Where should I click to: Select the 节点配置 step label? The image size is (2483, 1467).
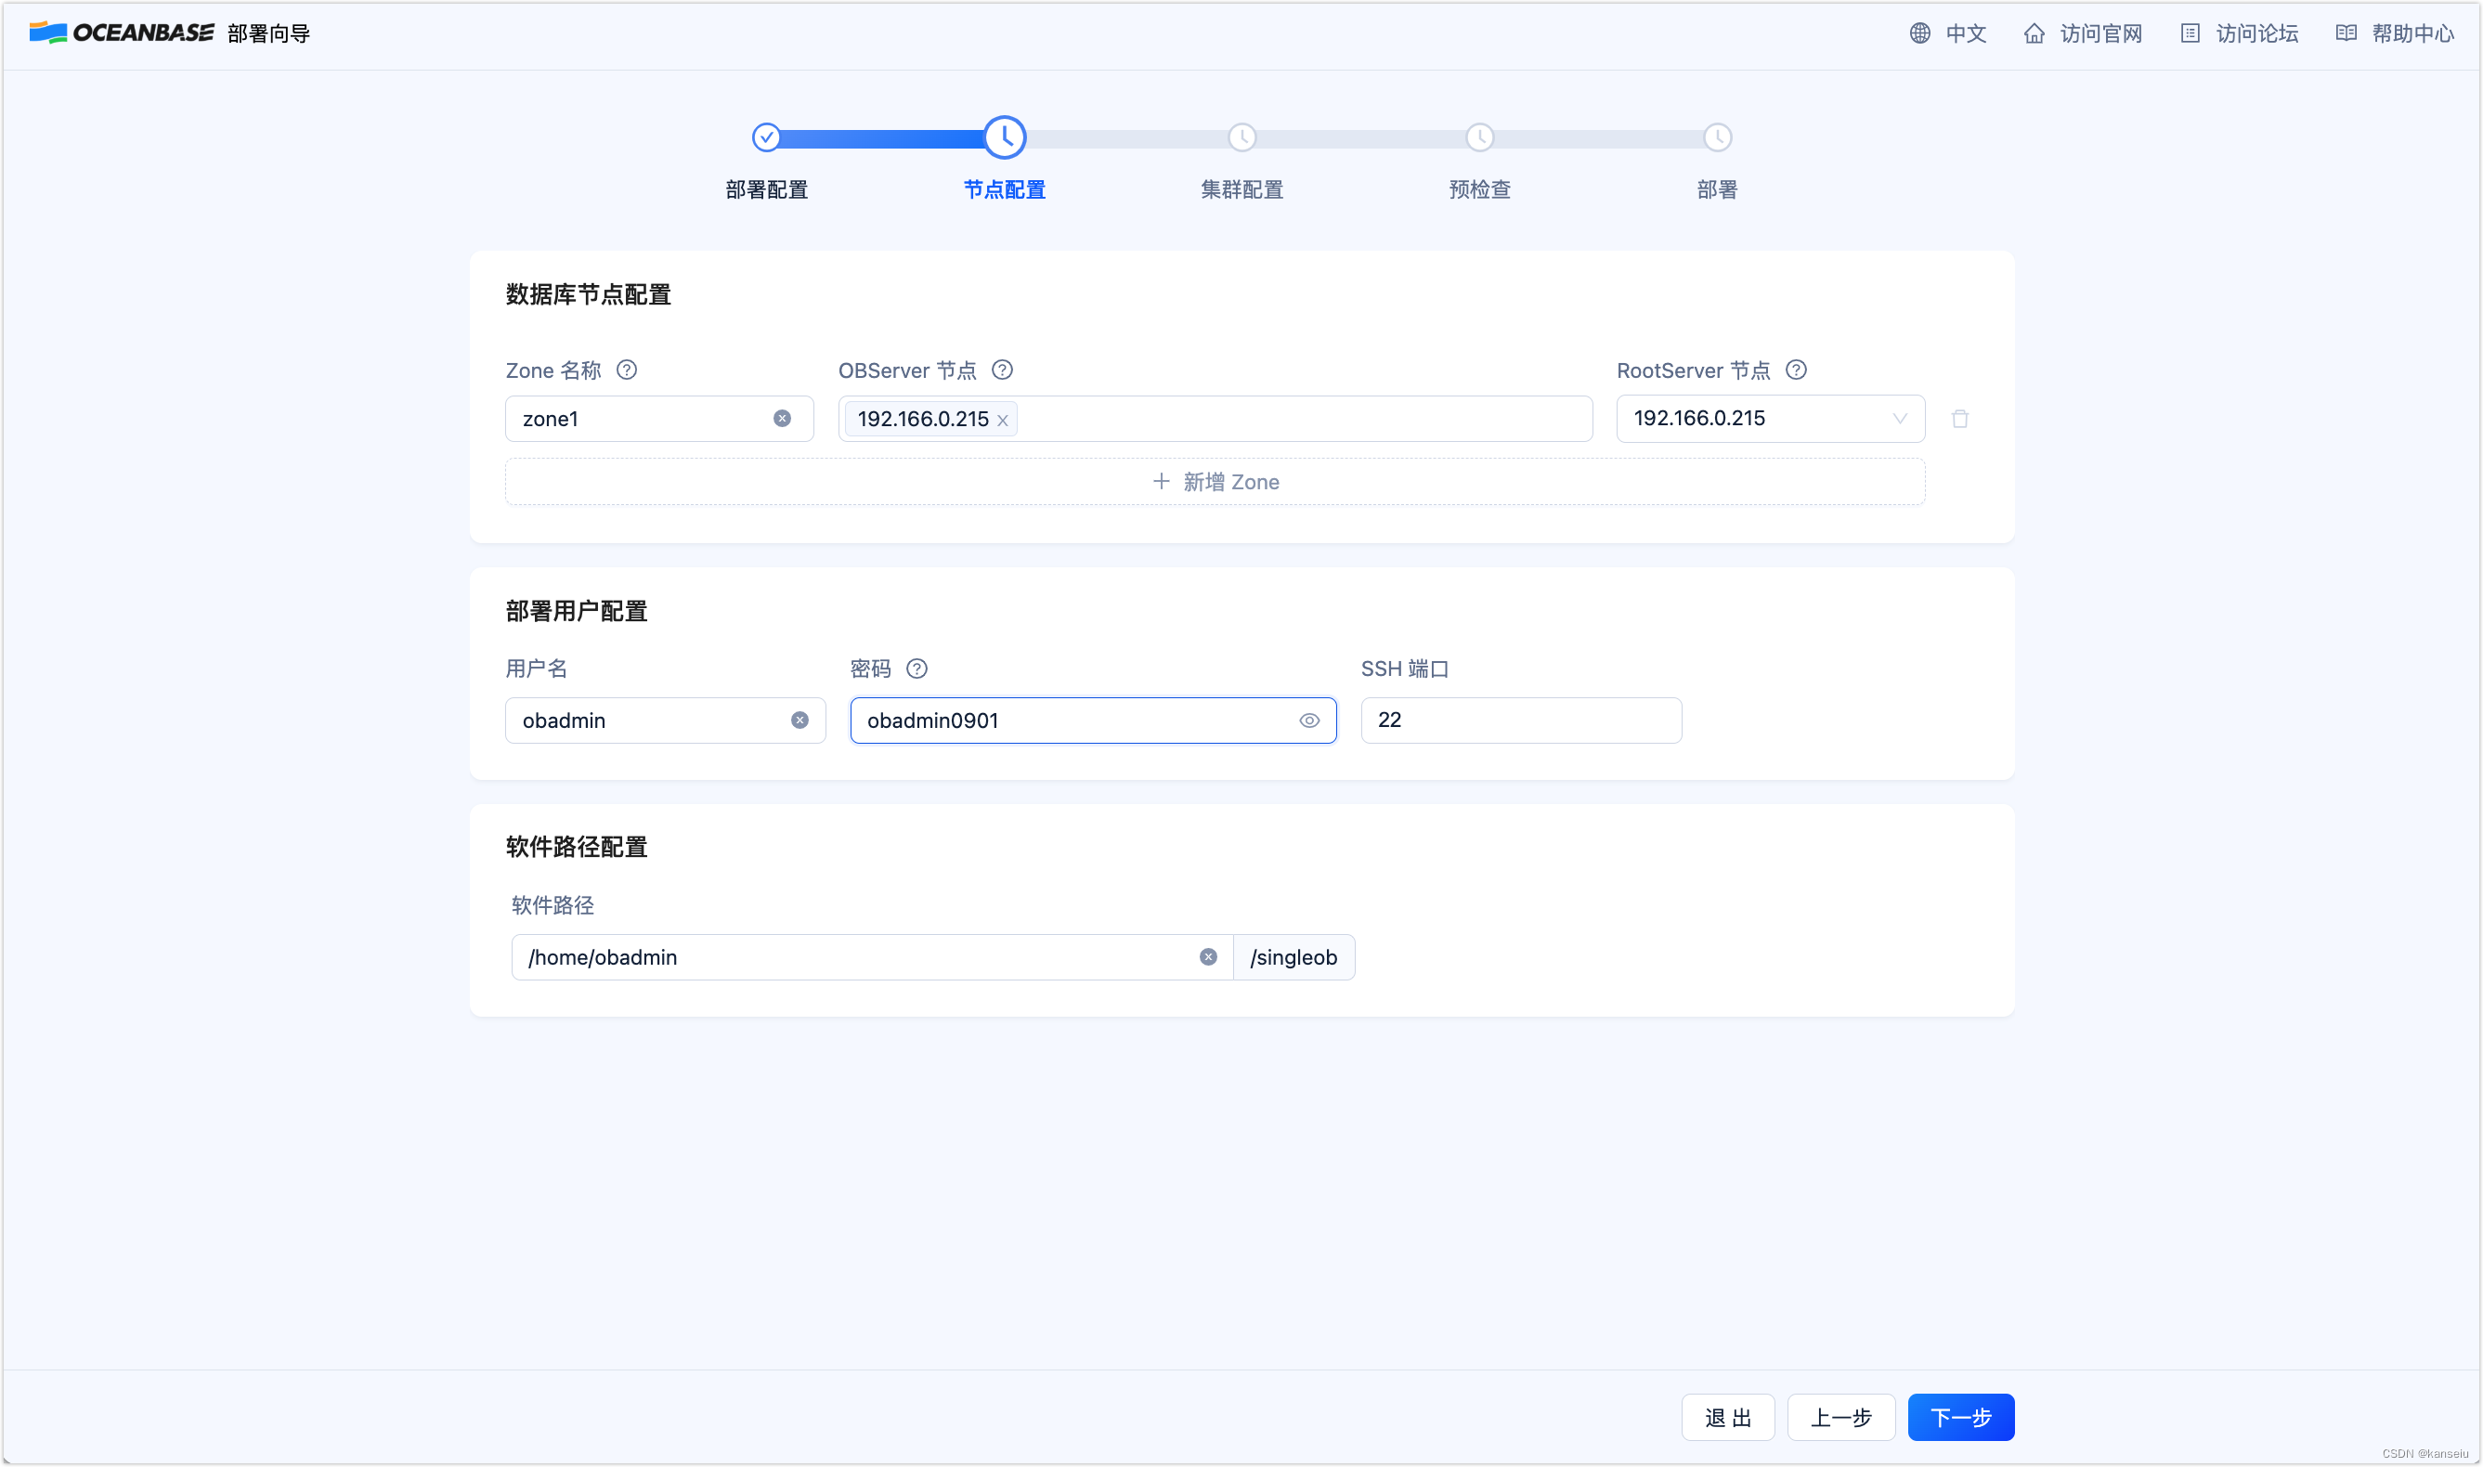pyautogui.click(x=1005, y=189)
